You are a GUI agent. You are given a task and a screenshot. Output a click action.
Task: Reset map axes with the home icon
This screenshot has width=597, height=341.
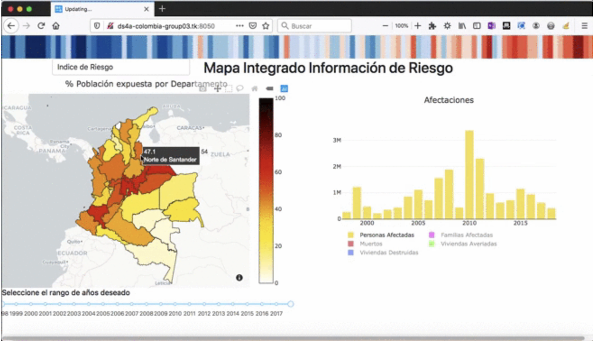pyautogui.click(x=254, y=89)
